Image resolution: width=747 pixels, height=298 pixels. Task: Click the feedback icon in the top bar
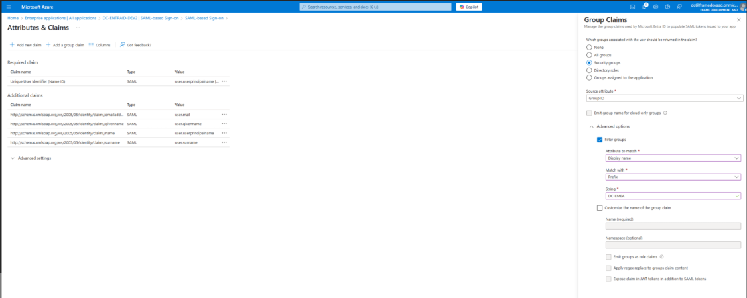[679, 7]
